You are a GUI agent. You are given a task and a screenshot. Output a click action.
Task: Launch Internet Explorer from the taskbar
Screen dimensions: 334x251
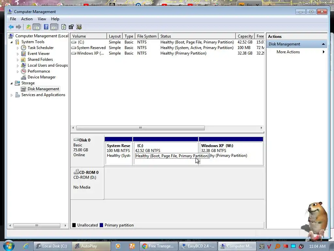click(x=26, y=246)
